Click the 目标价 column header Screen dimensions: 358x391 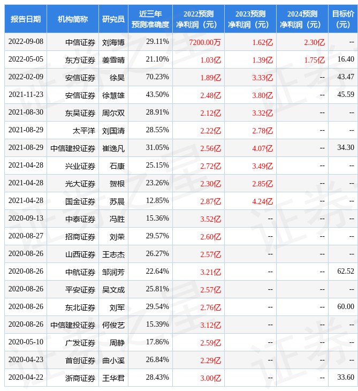pos(343,19)
